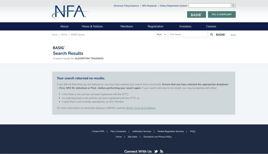The width and height of the screenshot is (268, 154).
Task: Open the NFA Rulebook link
Action: [x=149, y=6]
